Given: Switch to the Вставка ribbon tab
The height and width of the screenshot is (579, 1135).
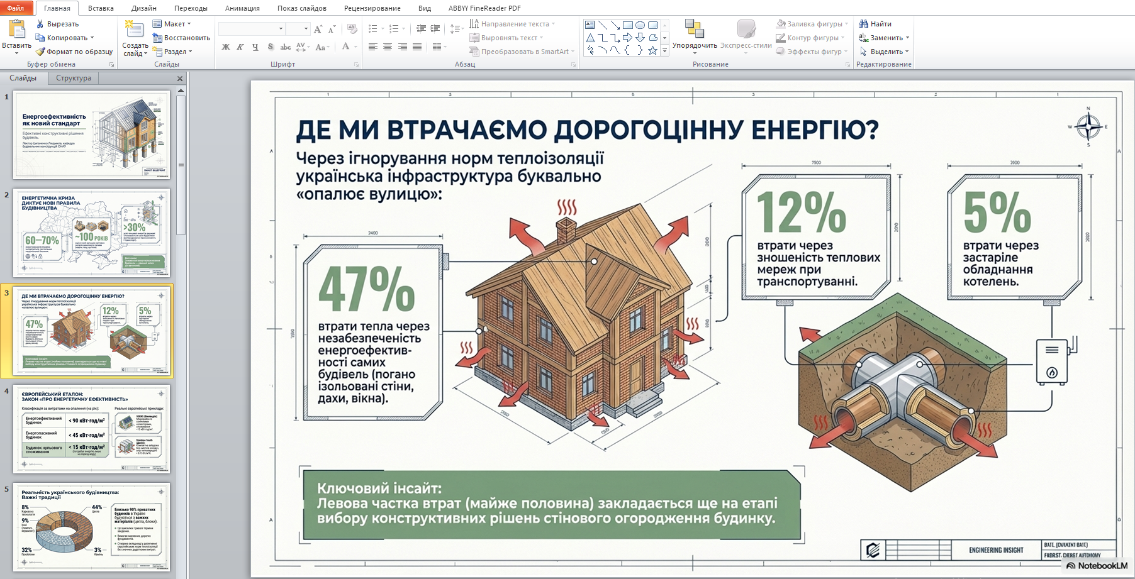Looking at the screenshot, I should (x=101, y=8).
